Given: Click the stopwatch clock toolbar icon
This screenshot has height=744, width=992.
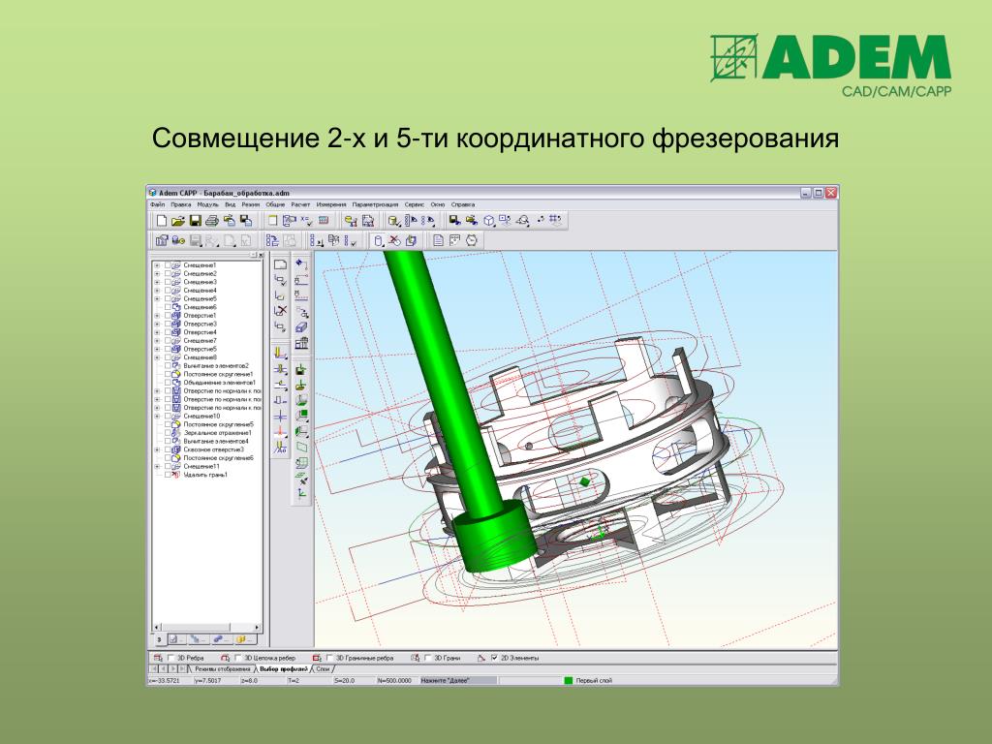Looking at the screenshot, I should (472, 240).
